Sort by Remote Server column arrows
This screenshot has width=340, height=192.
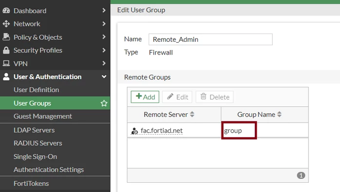click(x=192, y=114)
